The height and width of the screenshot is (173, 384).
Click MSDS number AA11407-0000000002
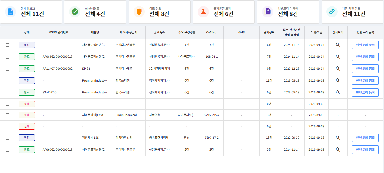58,69
